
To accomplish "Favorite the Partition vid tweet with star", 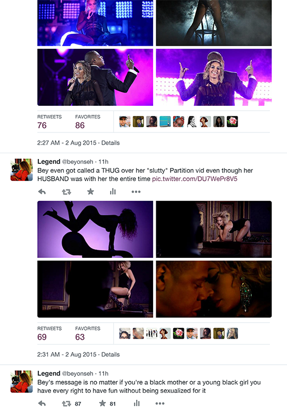I will (90, 191).
